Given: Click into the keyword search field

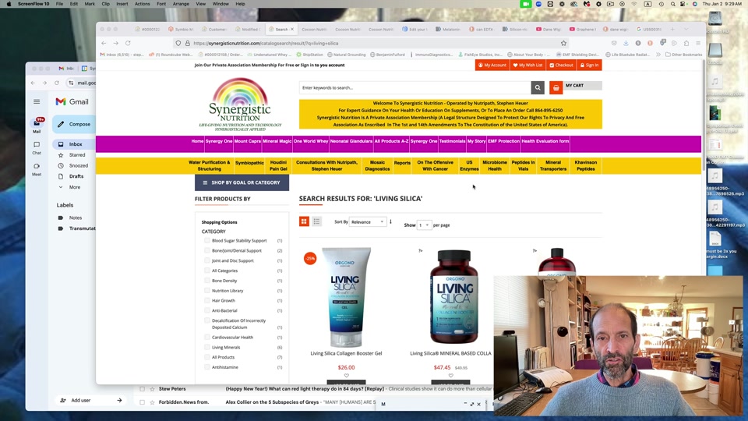Looking at the screenshot, I should point(414,88).
